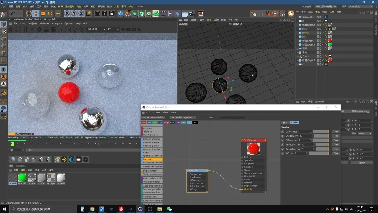
Task: Toggle C4D node filter tab
Action: [195, 122]
